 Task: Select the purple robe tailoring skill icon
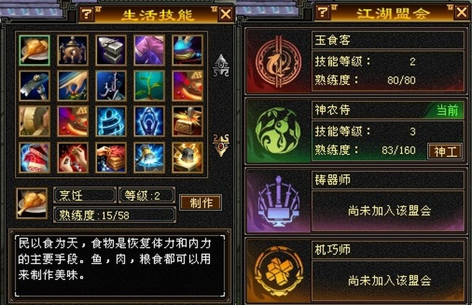click(x=150, y=50)
